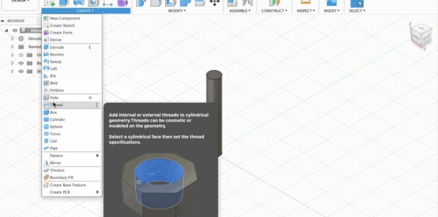Open the CONSTRUCT dropdown
The width and height of the screenshot is (438, 217).
(274, 11)
